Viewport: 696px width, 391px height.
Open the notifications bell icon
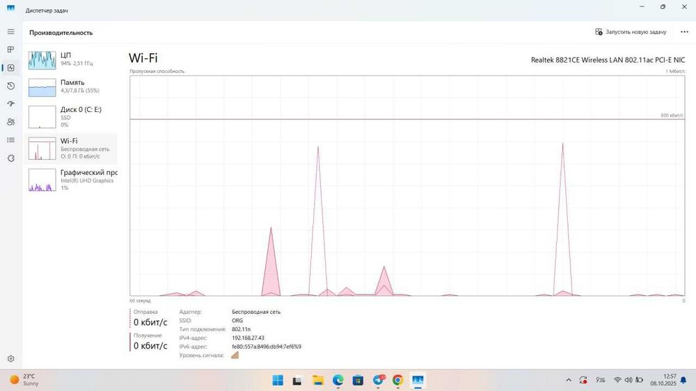(683, 381)
